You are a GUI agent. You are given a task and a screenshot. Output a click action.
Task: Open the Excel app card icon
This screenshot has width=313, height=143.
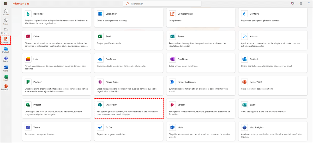[x=100, y=36]
